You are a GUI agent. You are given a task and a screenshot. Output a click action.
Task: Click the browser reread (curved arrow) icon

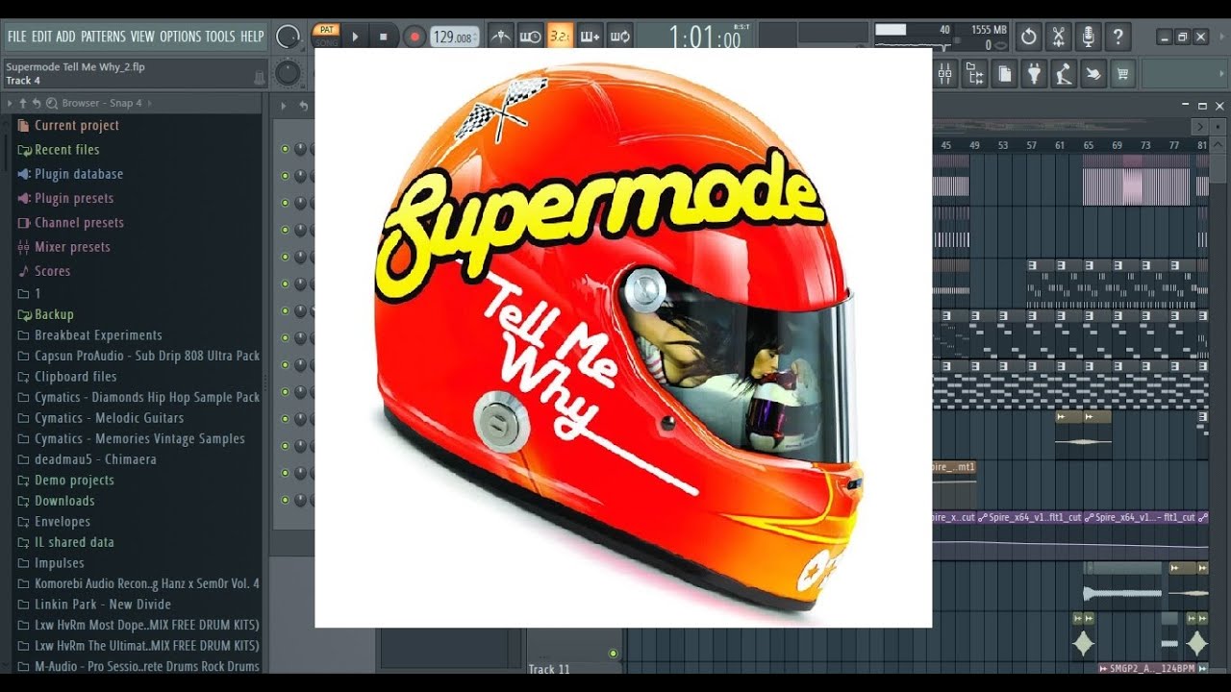coord(37,103)
